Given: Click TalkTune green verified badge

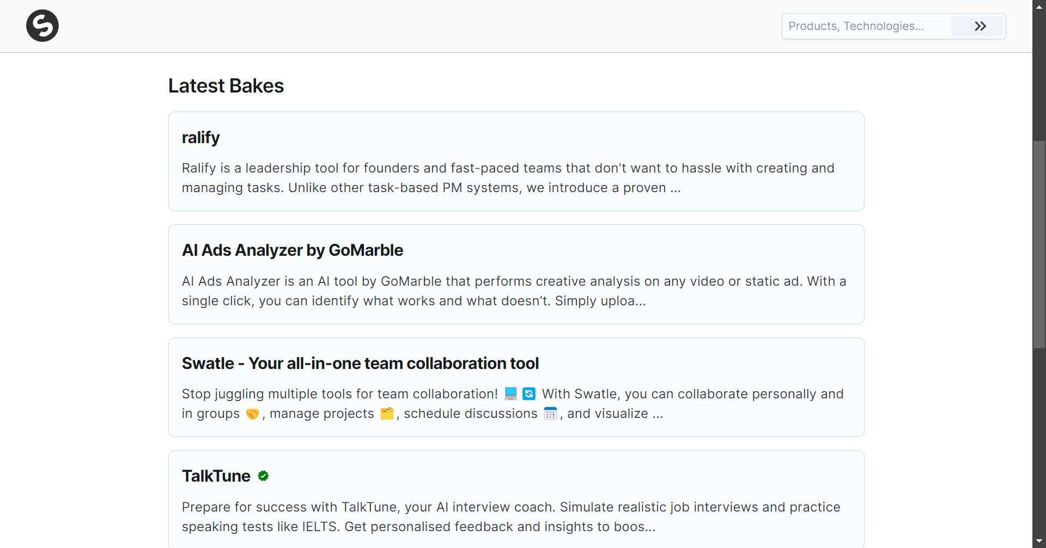Looking at the screenshot, I should [x=263, y=476].
